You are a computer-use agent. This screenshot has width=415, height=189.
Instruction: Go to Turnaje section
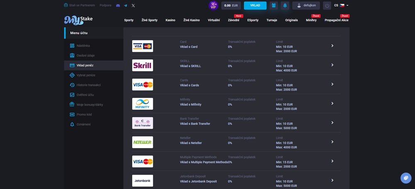click(x=272, y=20)
